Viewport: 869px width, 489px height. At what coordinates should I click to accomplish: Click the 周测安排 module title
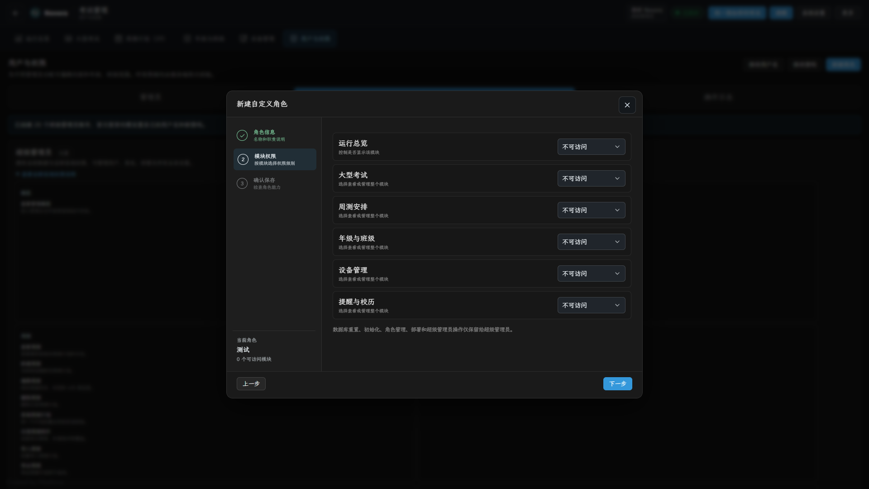(x=353, y=207)
